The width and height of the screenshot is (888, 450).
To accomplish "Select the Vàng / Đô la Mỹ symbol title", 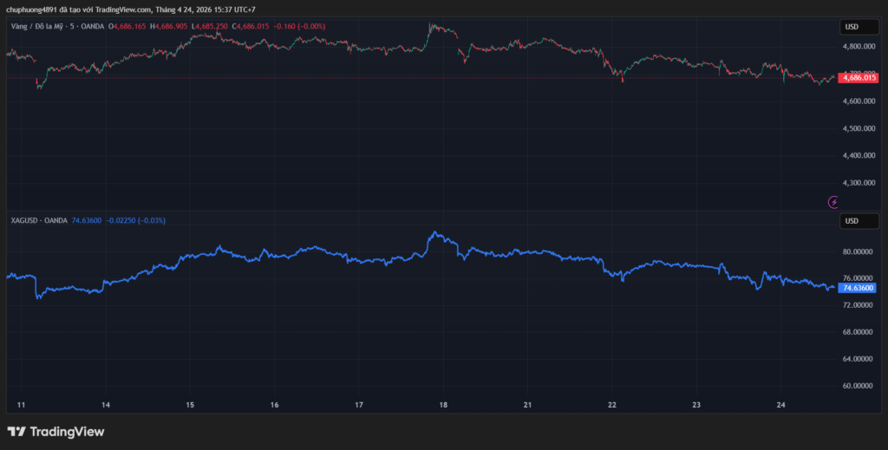I will [x=41, y=27].
